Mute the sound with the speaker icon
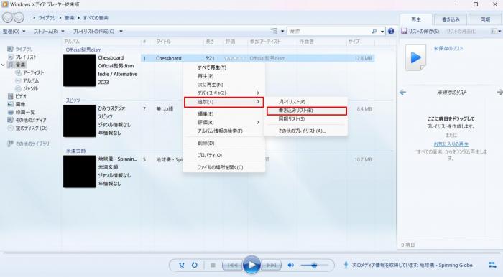This screenshot has height=277, width=503. [x=290, y=265]
